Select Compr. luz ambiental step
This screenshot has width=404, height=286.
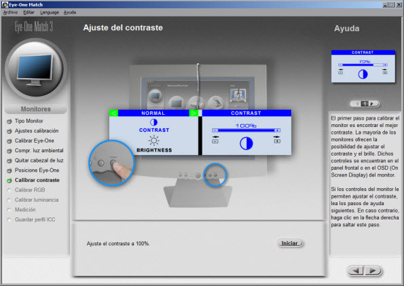coord(39,151)
